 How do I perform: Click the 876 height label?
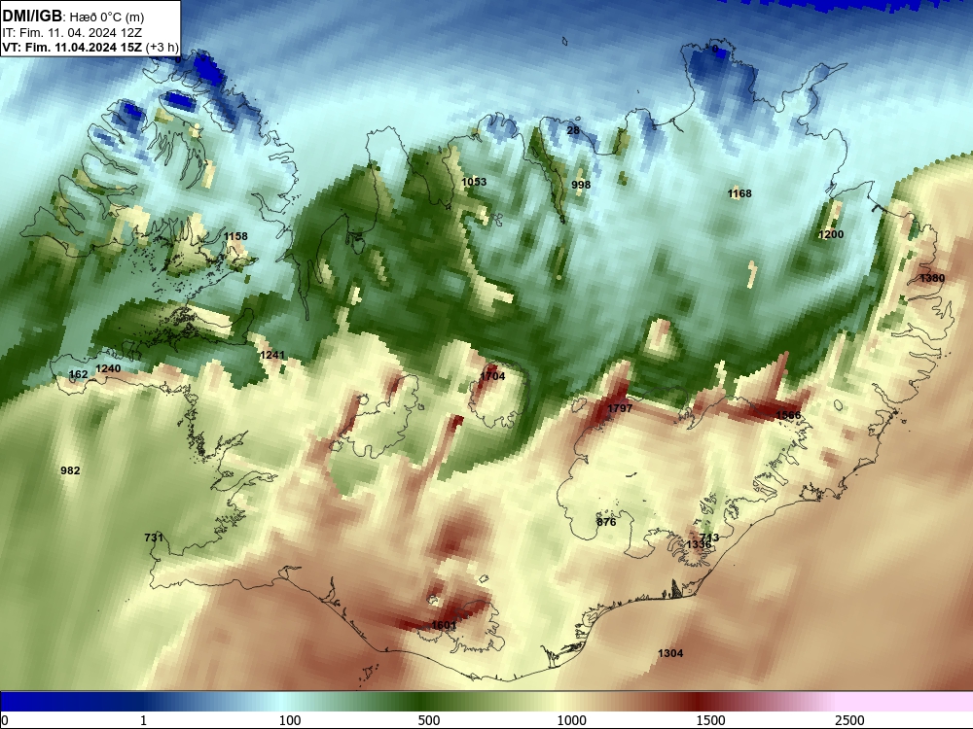click(606, 522)
